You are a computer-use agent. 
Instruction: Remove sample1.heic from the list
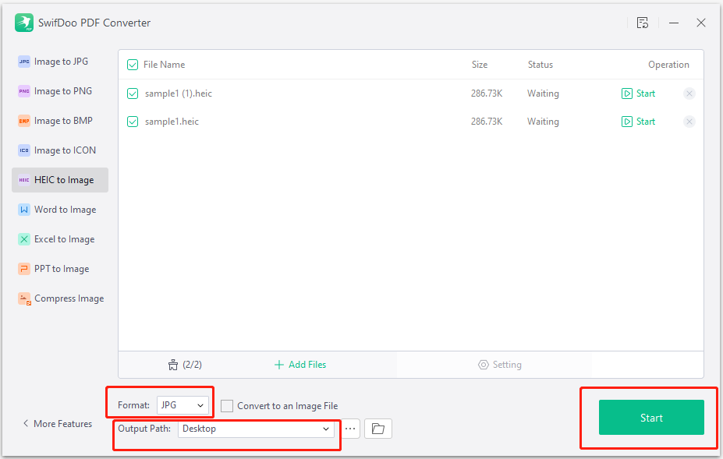(689, 122)
